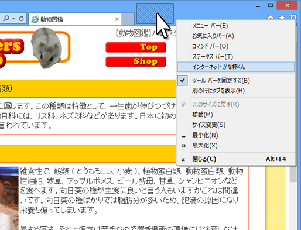Image resolution: width=301 pixels, height=230 pixels.
Task: Click the hamster logo image
Action: (x=47, y=48)
